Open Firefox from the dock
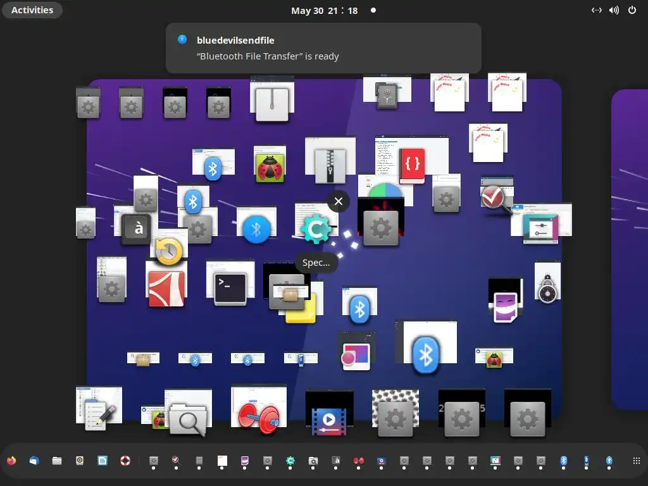The height and width of the screenshot is (486, 648). coord(11,461)
